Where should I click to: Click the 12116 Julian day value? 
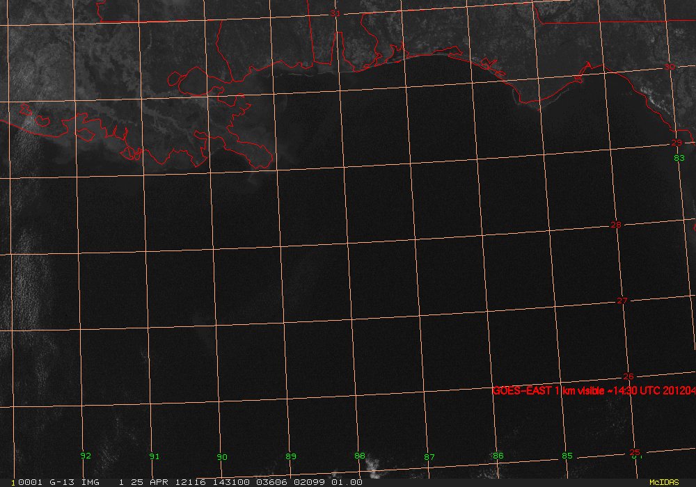pos(191,482)
